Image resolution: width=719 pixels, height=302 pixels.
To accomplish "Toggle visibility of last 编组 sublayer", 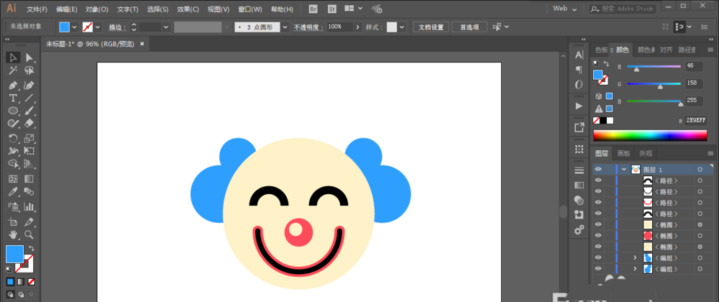I will point(598,269).
